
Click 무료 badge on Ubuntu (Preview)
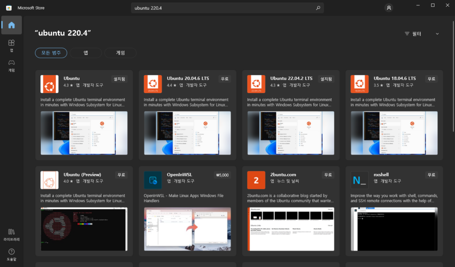(121, 175)
